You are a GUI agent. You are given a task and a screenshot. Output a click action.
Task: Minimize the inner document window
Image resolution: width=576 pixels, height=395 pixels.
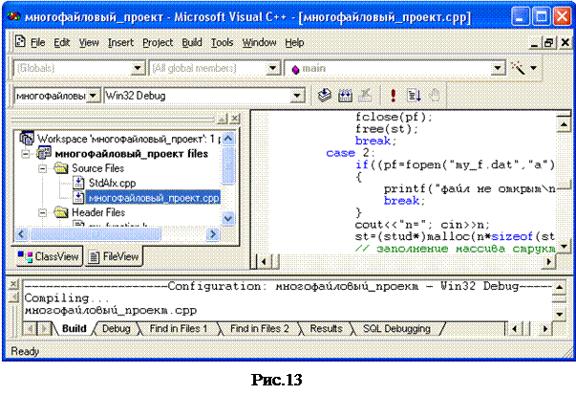pyautogui.click(x=535, y=43)
